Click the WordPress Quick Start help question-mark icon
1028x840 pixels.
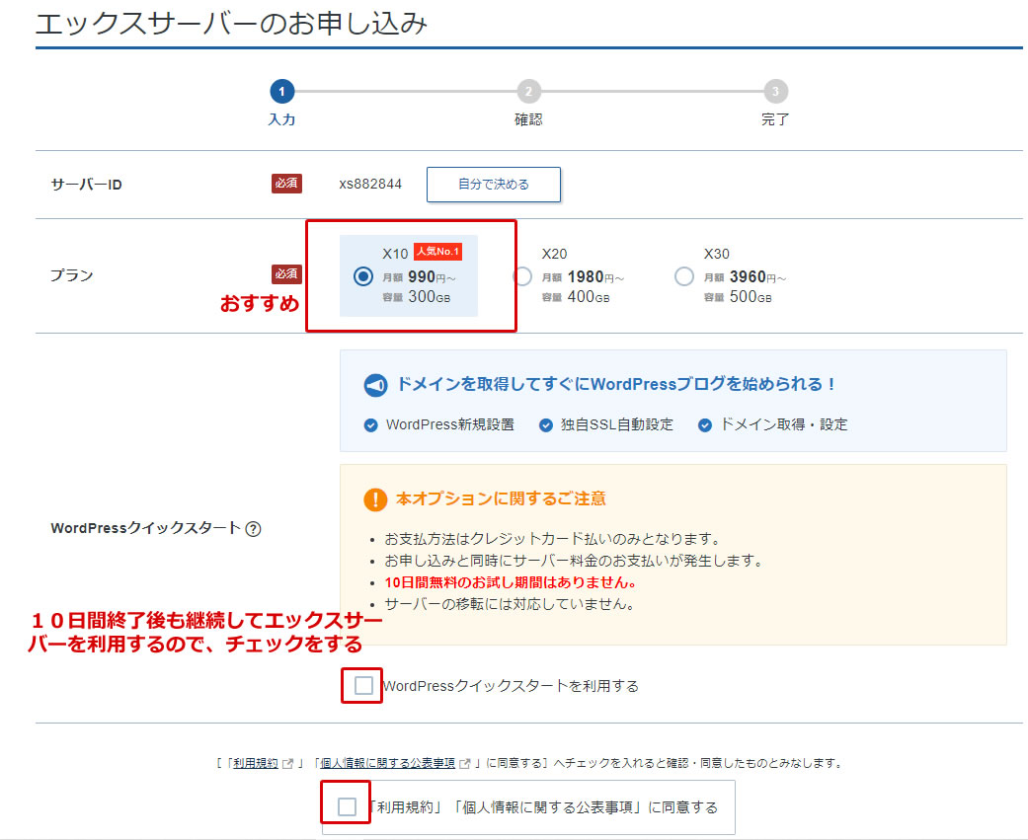click(x=253, y=529)
